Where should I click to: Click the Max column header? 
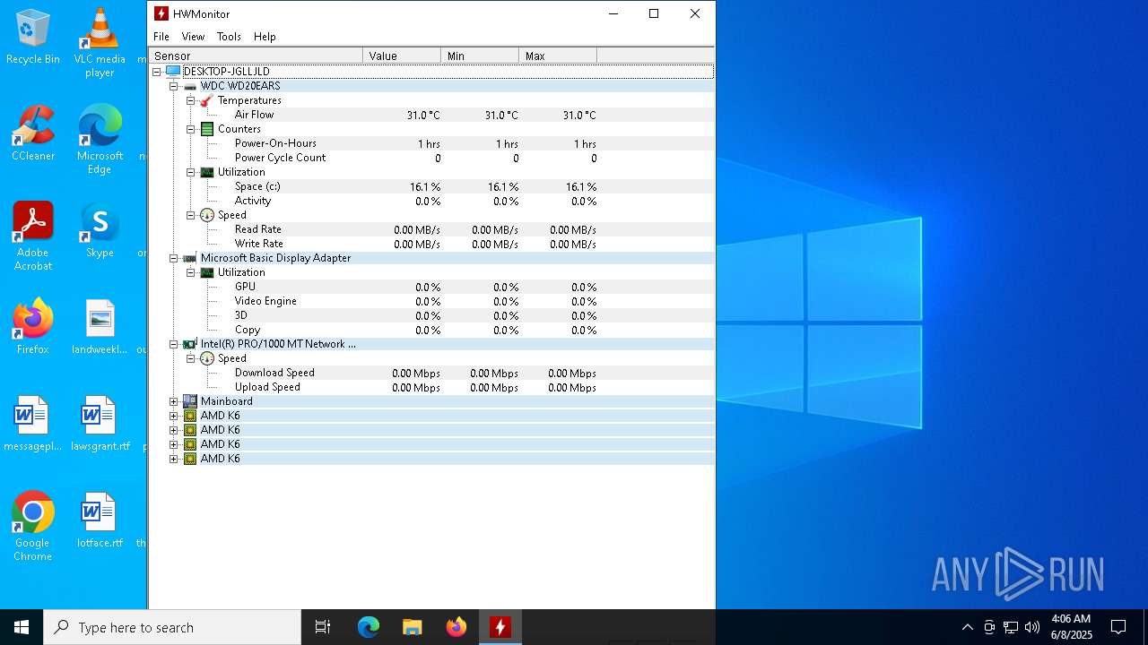pos(558,56)
